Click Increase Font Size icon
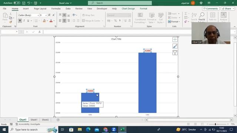This screenshot has height=133, width=237. pyautogui.click(x=49, y=15)
